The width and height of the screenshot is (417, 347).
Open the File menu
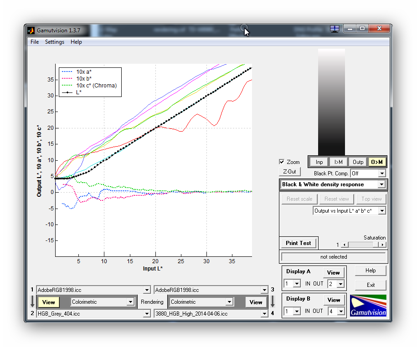(35, 42)
